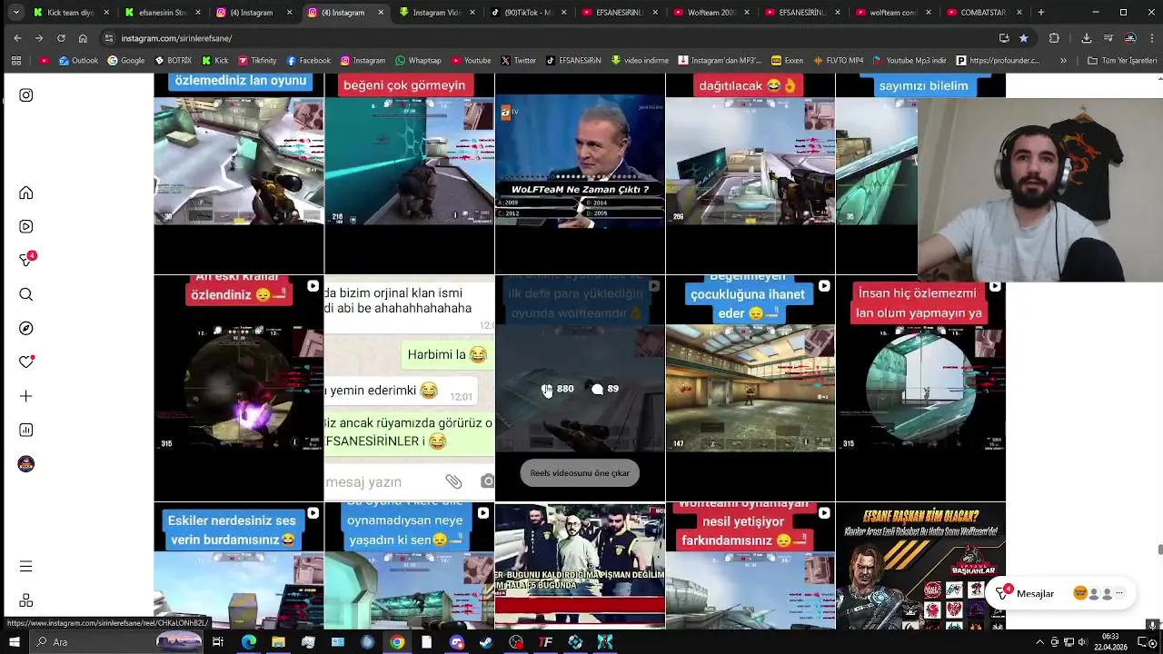Open 'beğeni çok görmeyin' reel
The height and width of the screenshot is (654, 1163).
click(409, 173)
